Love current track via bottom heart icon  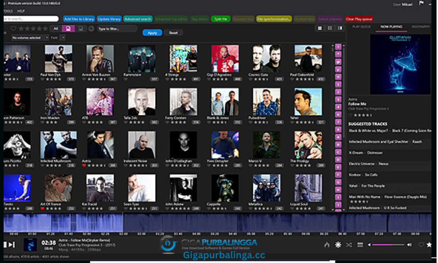click(x=421, y=245)
